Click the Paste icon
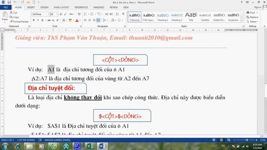This screenshot has height=150, width=267. pos(5,15)
